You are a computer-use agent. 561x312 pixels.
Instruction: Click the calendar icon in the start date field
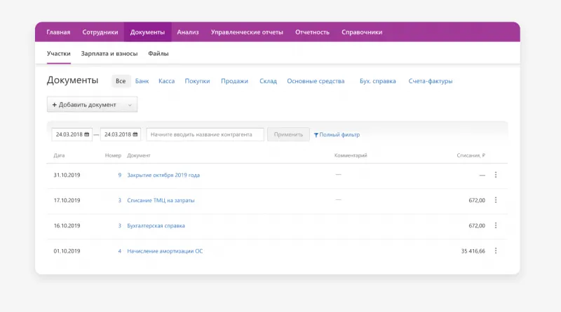(87, 134)
